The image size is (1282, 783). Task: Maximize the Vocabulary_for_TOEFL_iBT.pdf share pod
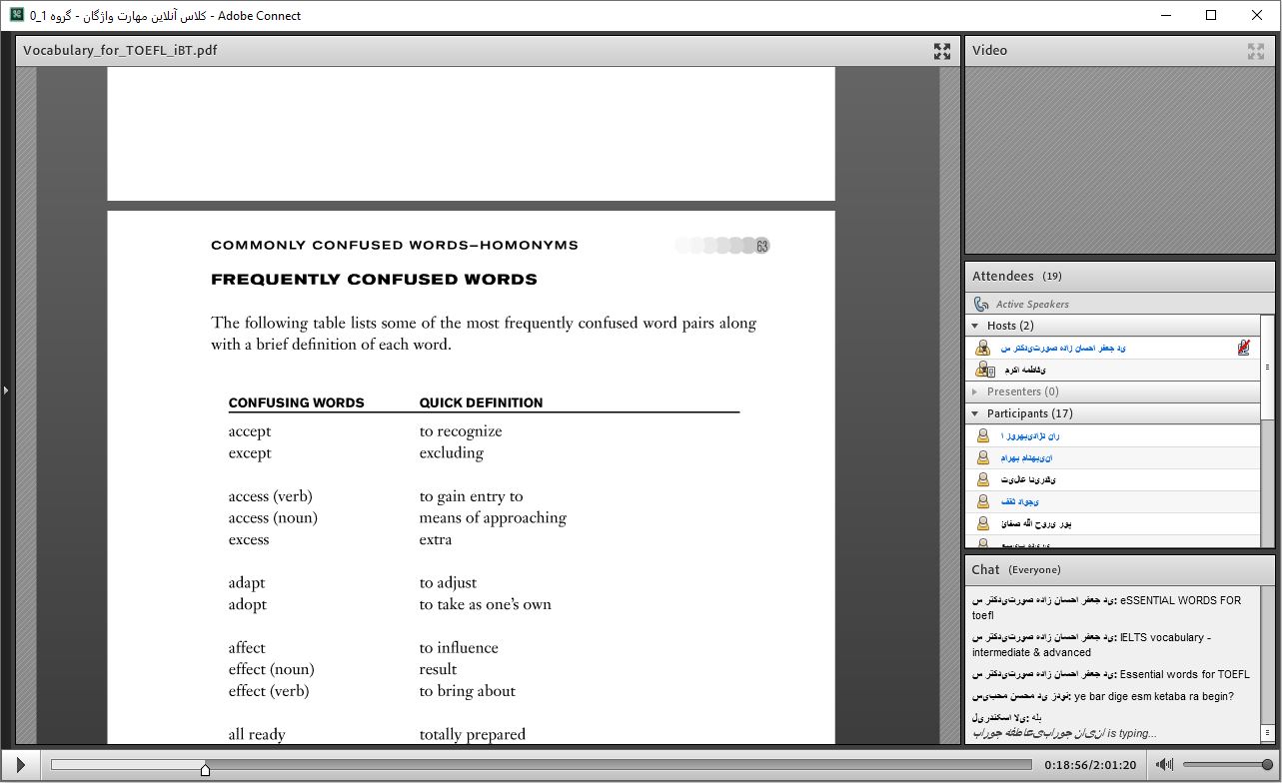coord(941,51)
